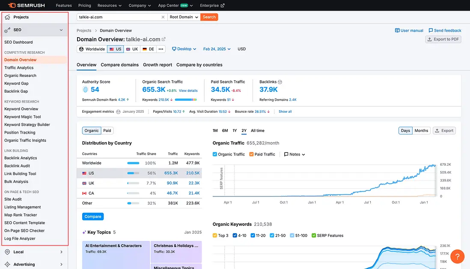Clear the domain search field with X icon
Screen dimensions: 470x269
tap(163, 17)
